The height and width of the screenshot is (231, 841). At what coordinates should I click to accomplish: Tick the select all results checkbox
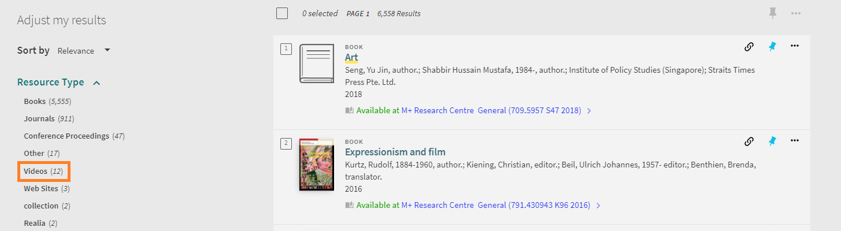click(282, 13)
